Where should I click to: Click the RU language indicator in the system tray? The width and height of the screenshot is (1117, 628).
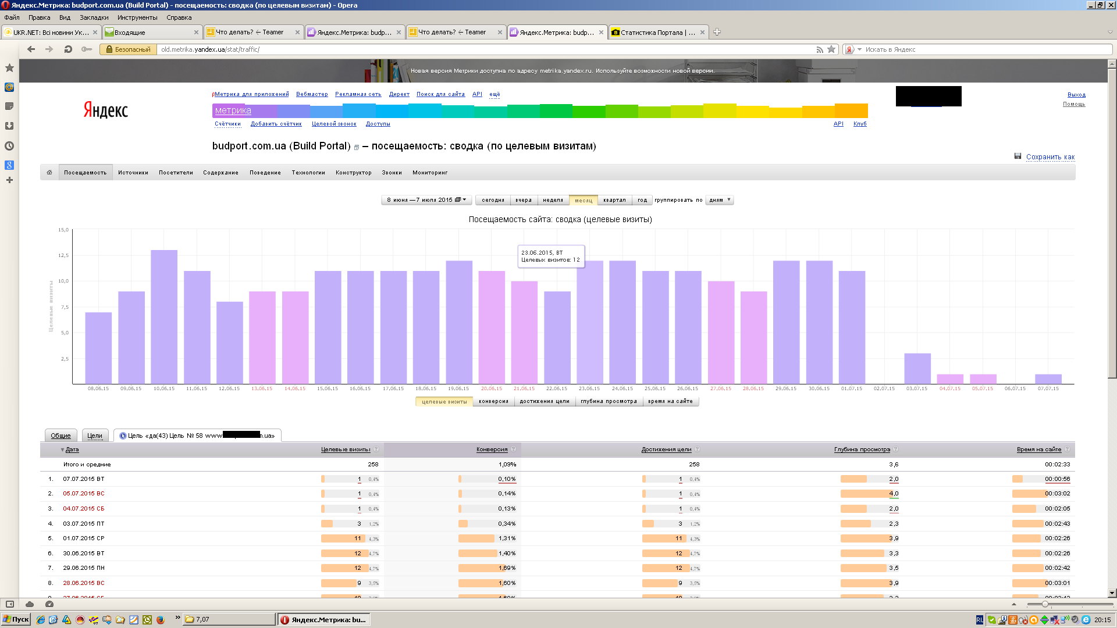click(x=980, y=620)
